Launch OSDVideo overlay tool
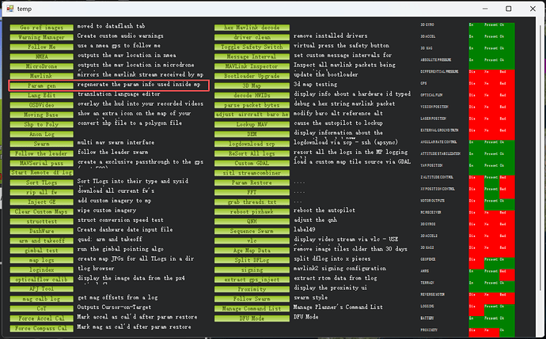546x339 pixels. 41,105
